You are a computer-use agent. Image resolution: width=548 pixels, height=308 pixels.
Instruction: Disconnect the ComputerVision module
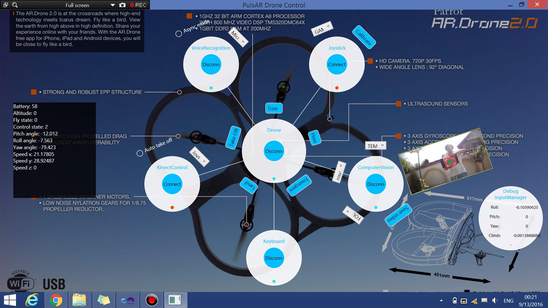(x=376, y=184)
